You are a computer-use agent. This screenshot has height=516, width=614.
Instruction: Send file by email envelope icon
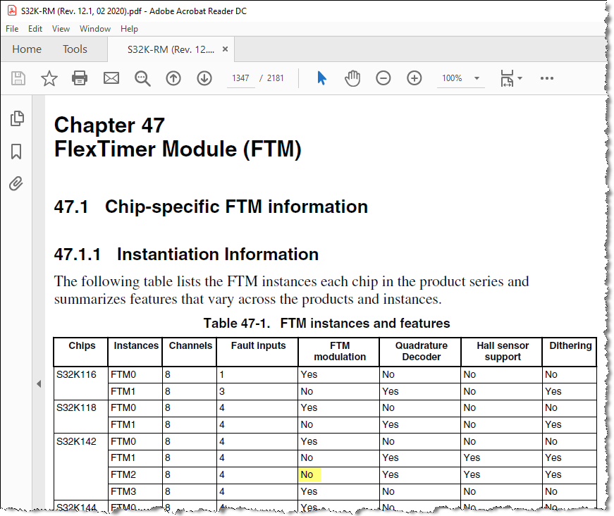(111, 78)
